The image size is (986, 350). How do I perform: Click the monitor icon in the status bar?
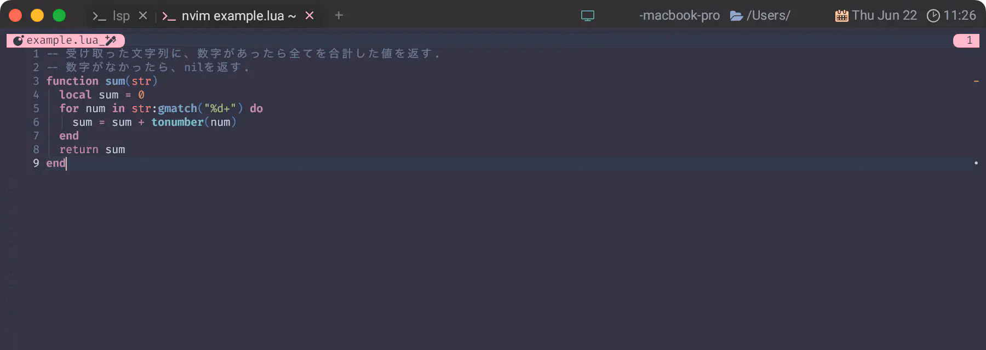(x=588, y=16)
